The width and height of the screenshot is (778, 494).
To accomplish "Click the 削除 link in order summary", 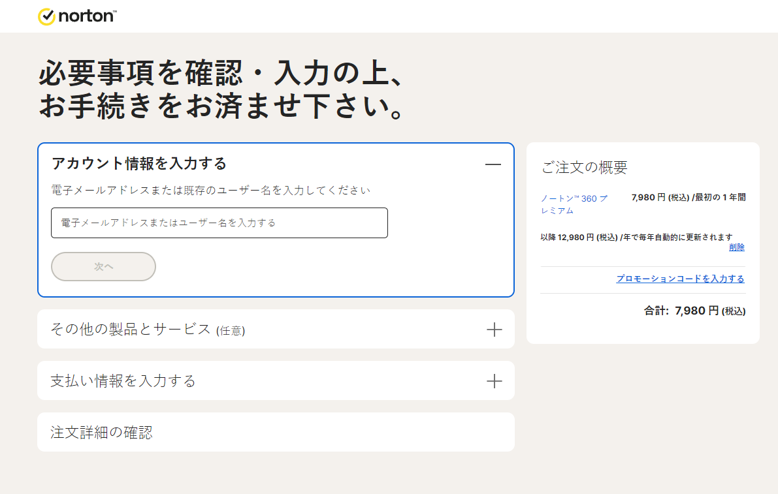I will tap(737, 247).
